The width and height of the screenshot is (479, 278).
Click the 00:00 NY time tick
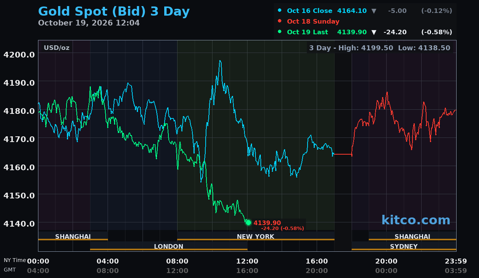coord(38,261)
